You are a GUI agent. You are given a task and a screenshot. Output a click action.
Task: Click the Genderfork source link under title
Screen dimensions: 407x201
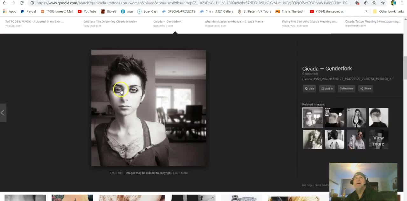(x=310, y=74)
